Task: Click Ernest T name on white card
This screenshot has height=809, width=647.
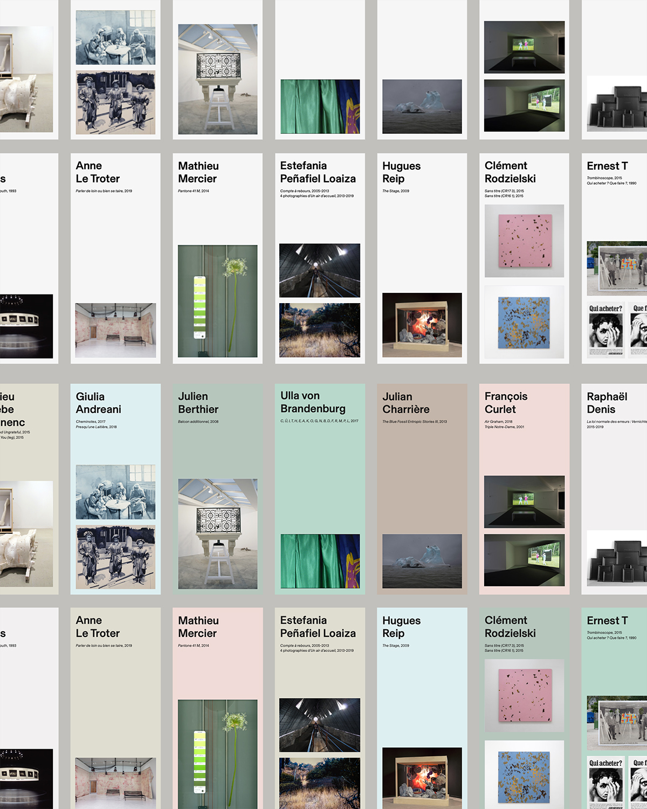Action: (607, 166)
